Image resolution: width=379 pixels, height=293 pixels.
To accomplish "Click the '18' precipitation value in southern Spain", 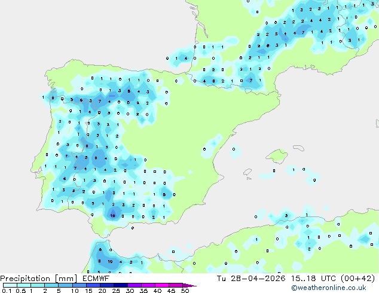I will click(x=112, y=216).
